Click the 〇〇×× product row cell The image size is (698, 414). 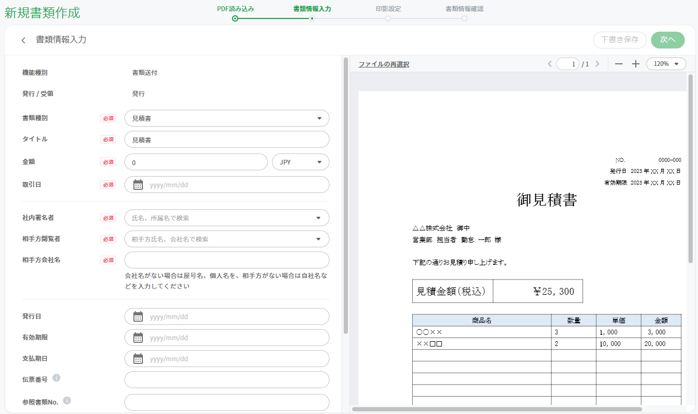[482, 332]
